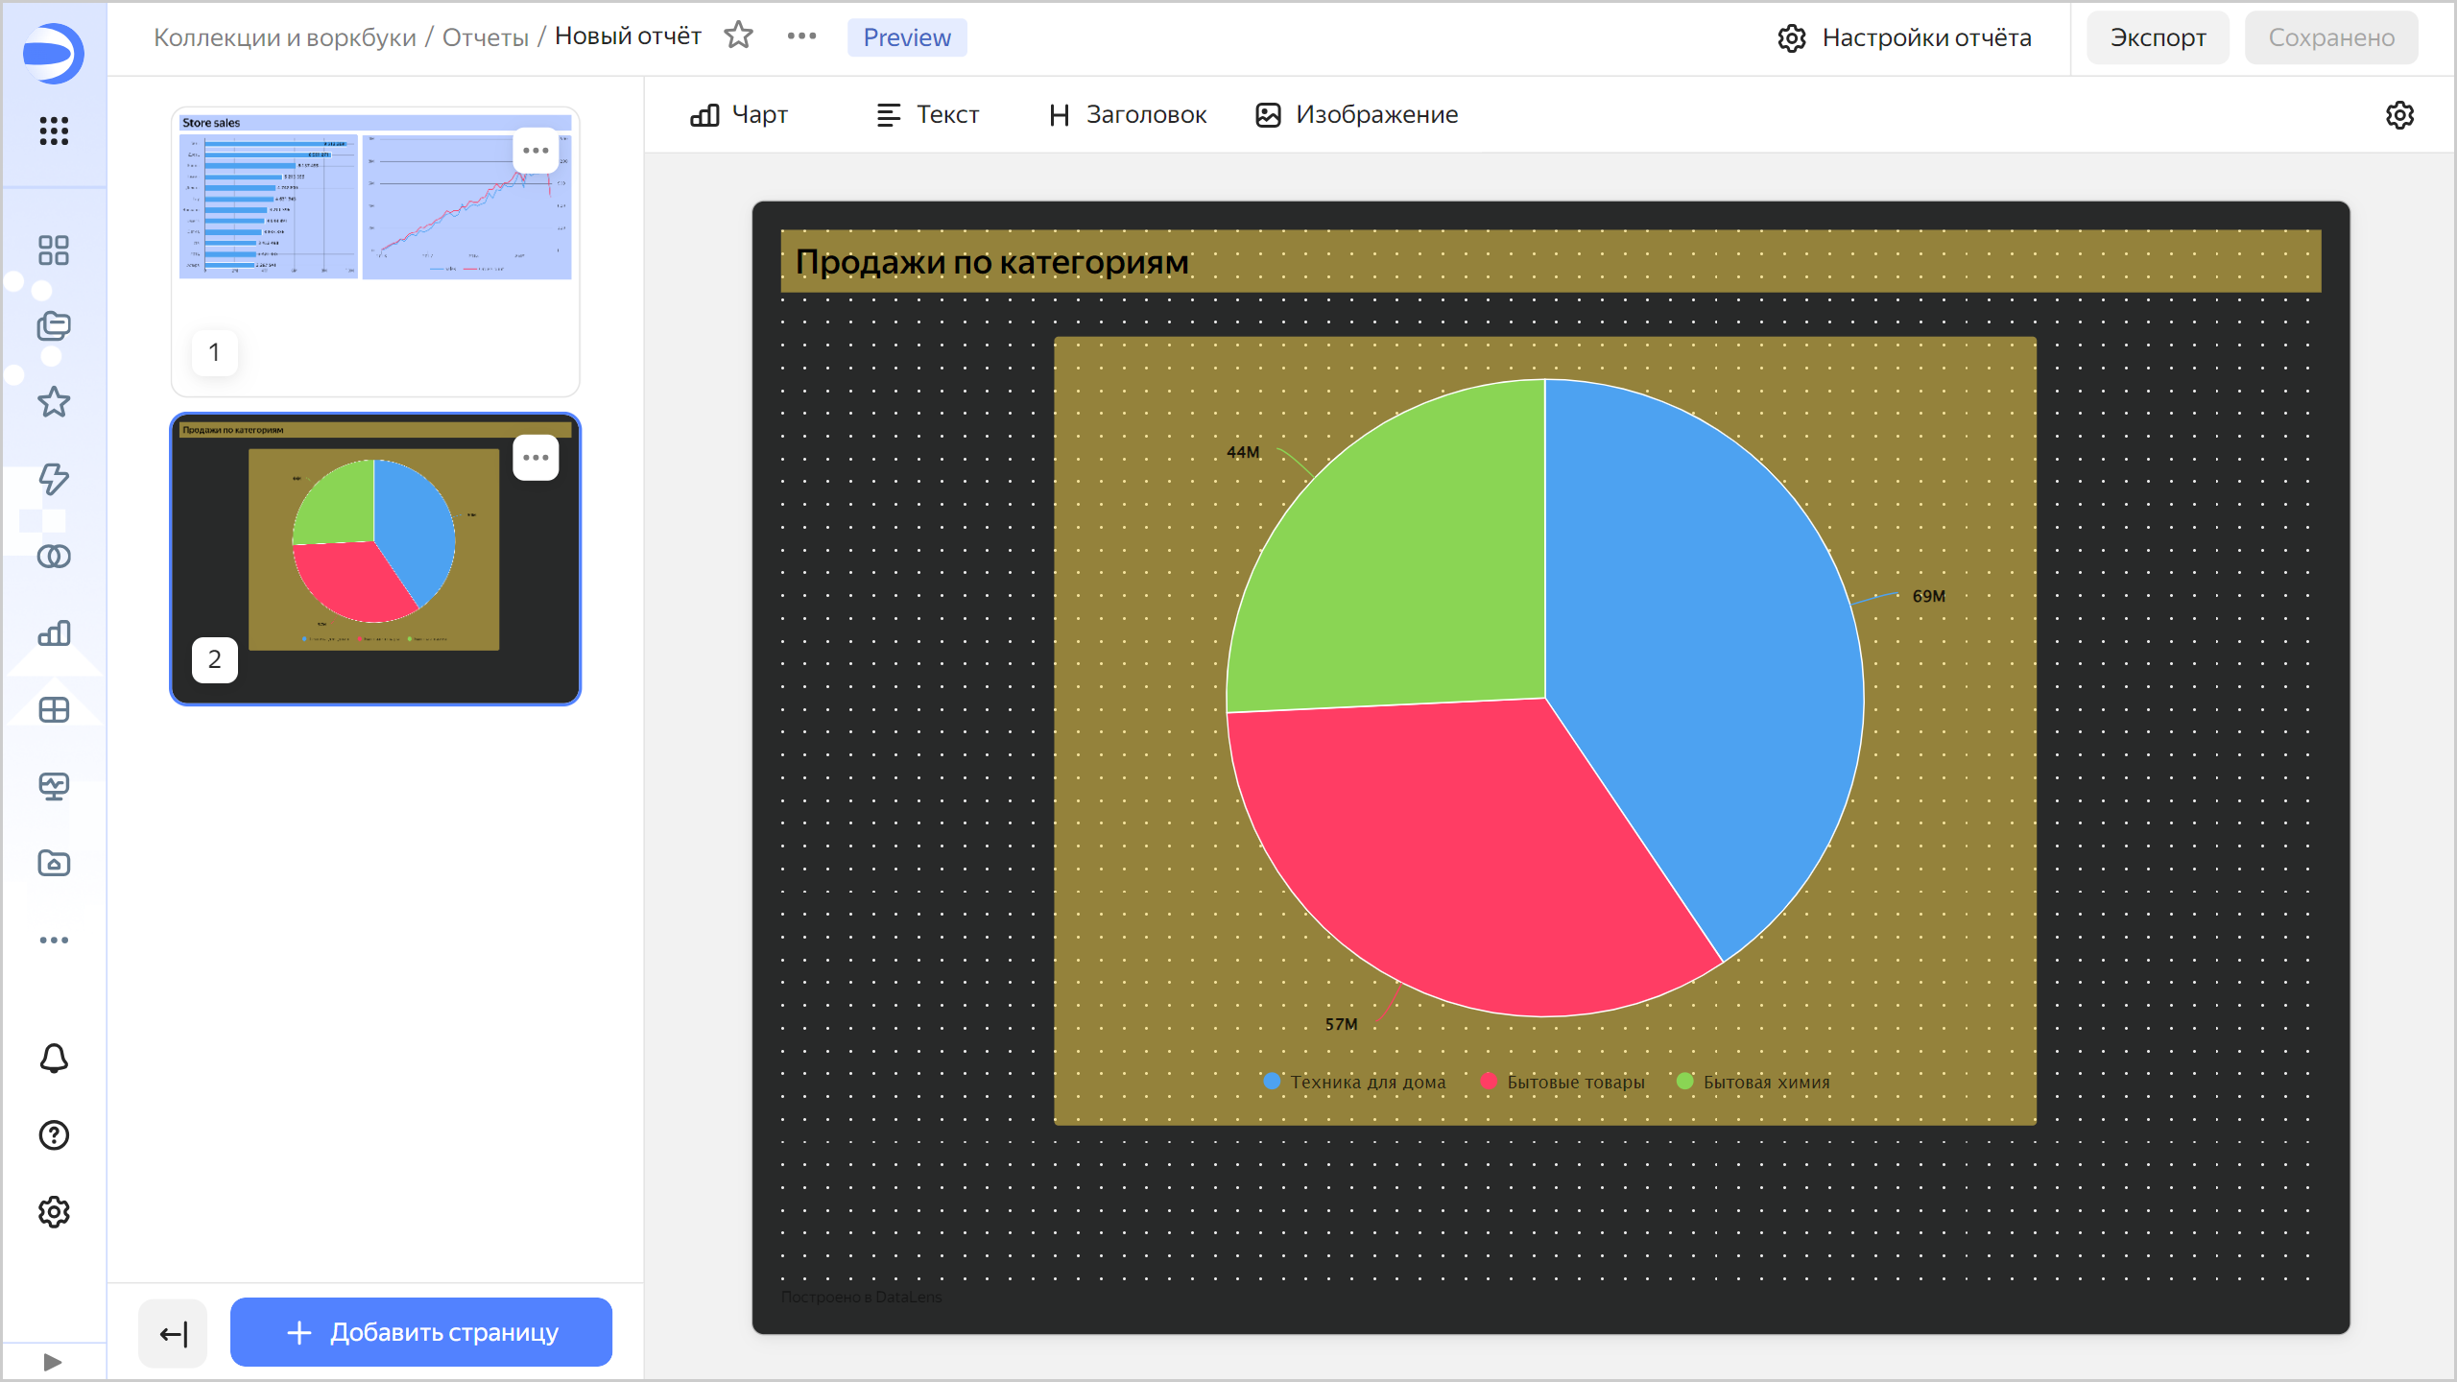
Task: Open page 1 thumbnail options menu
Action: point(536,151)
